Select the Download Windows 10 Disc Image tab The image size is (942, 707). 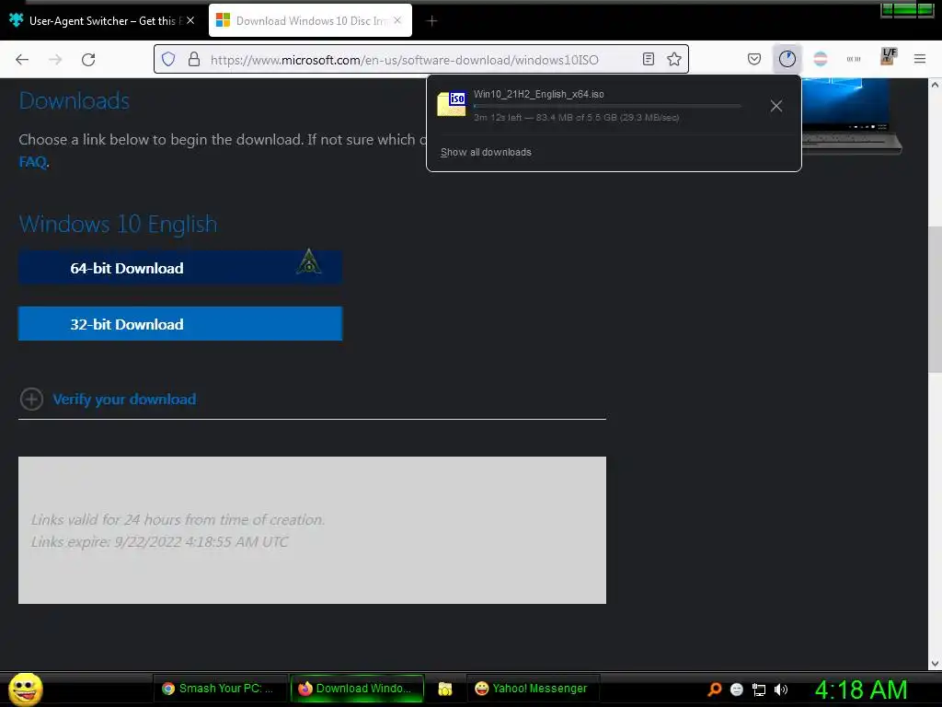[x=310, y=21]
